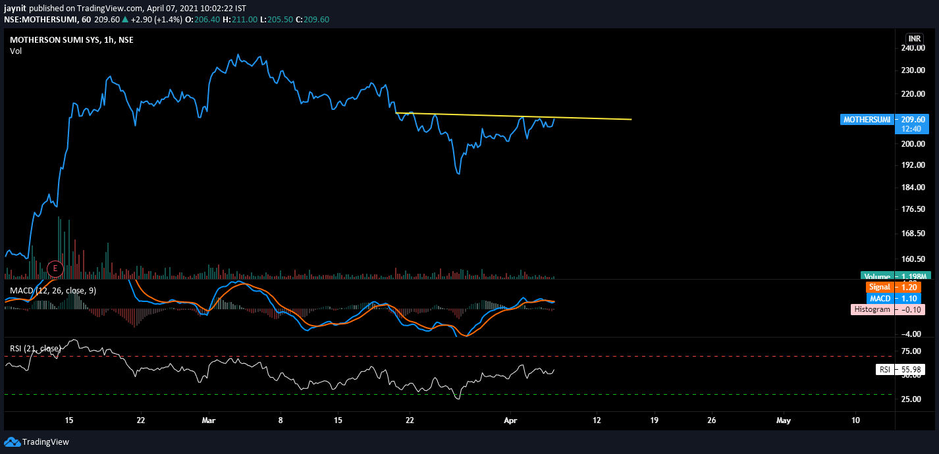Click the 'C:209.60' close value

point(313,20)
